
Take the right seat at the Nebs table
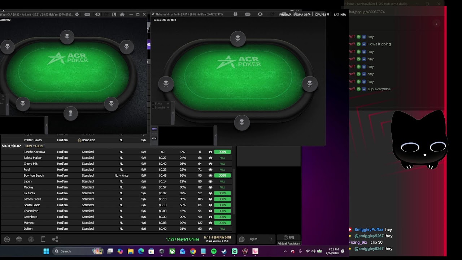tap(310, 83)
